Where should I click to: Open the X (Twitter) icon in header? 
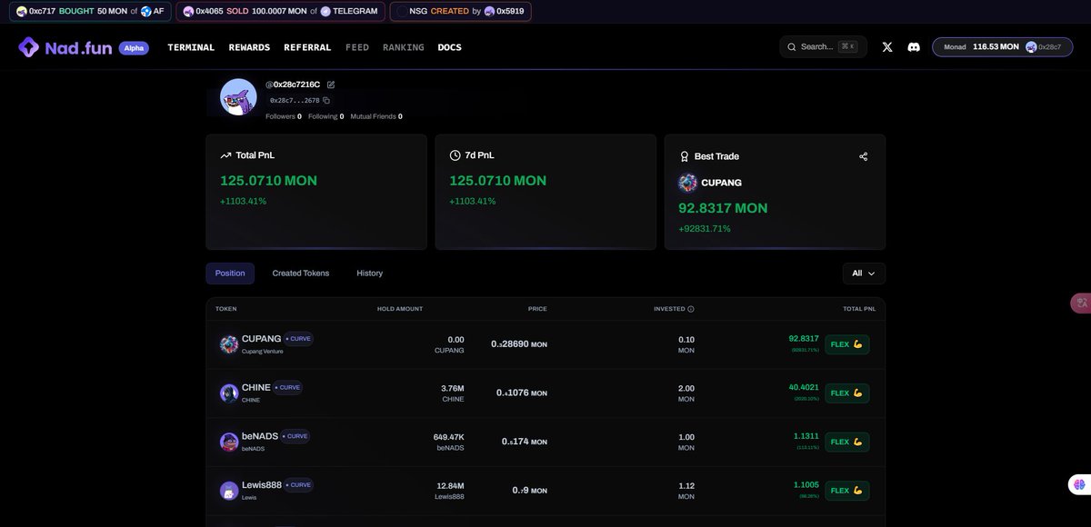(887, 47)
